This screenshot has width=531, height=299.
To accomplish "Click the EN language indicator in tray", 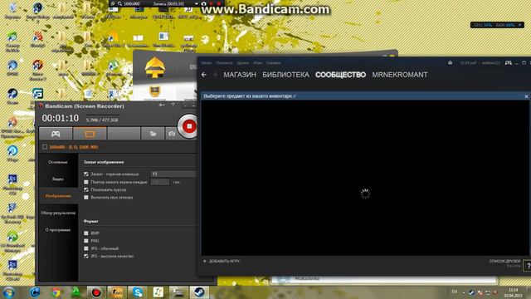I will 455,292.
